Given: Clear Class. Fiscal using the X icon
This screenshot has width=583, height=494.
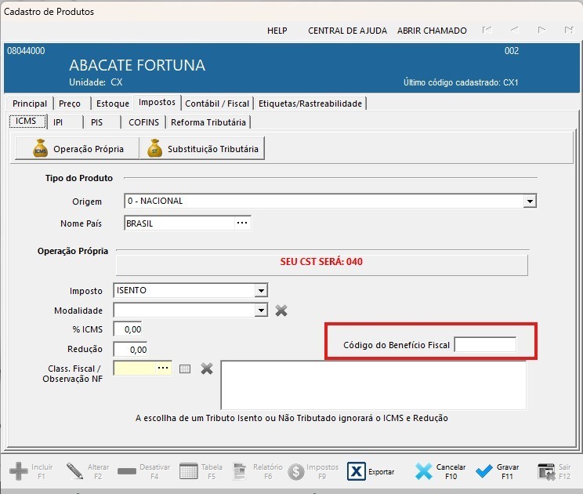Looking at the screenshot, I should pos(207,369).
